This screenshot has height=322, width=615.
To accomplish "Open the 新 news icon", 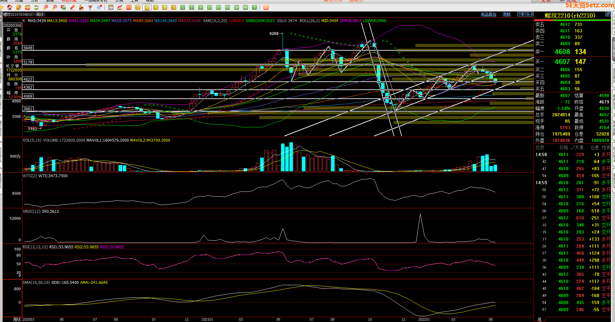I will [x=99, y=7].
